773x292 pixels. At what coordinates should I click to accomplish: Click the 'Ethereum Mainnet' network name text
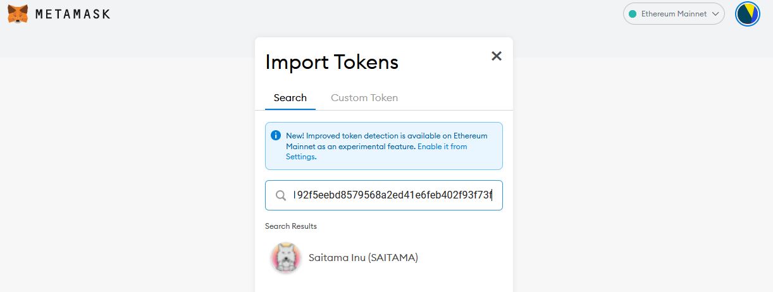pos(674,14)
